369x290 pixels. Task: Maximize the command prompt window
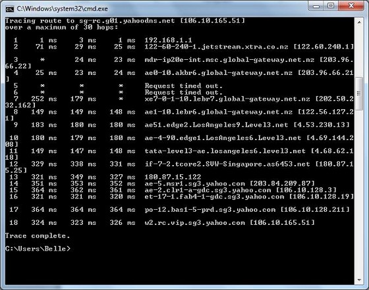pyautogui.click(x=331, y=6)
